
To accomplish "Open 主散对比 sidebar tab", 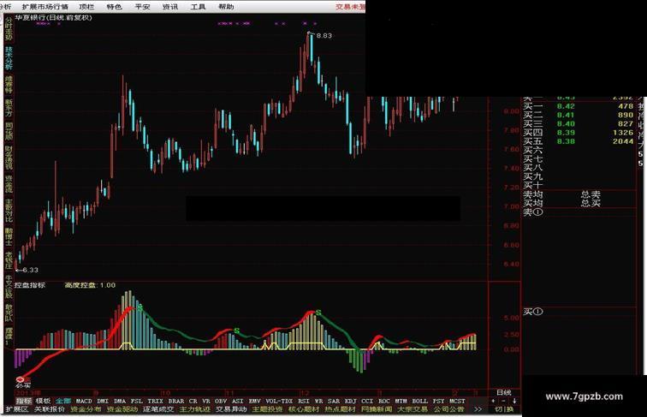I will click(9, 210).
